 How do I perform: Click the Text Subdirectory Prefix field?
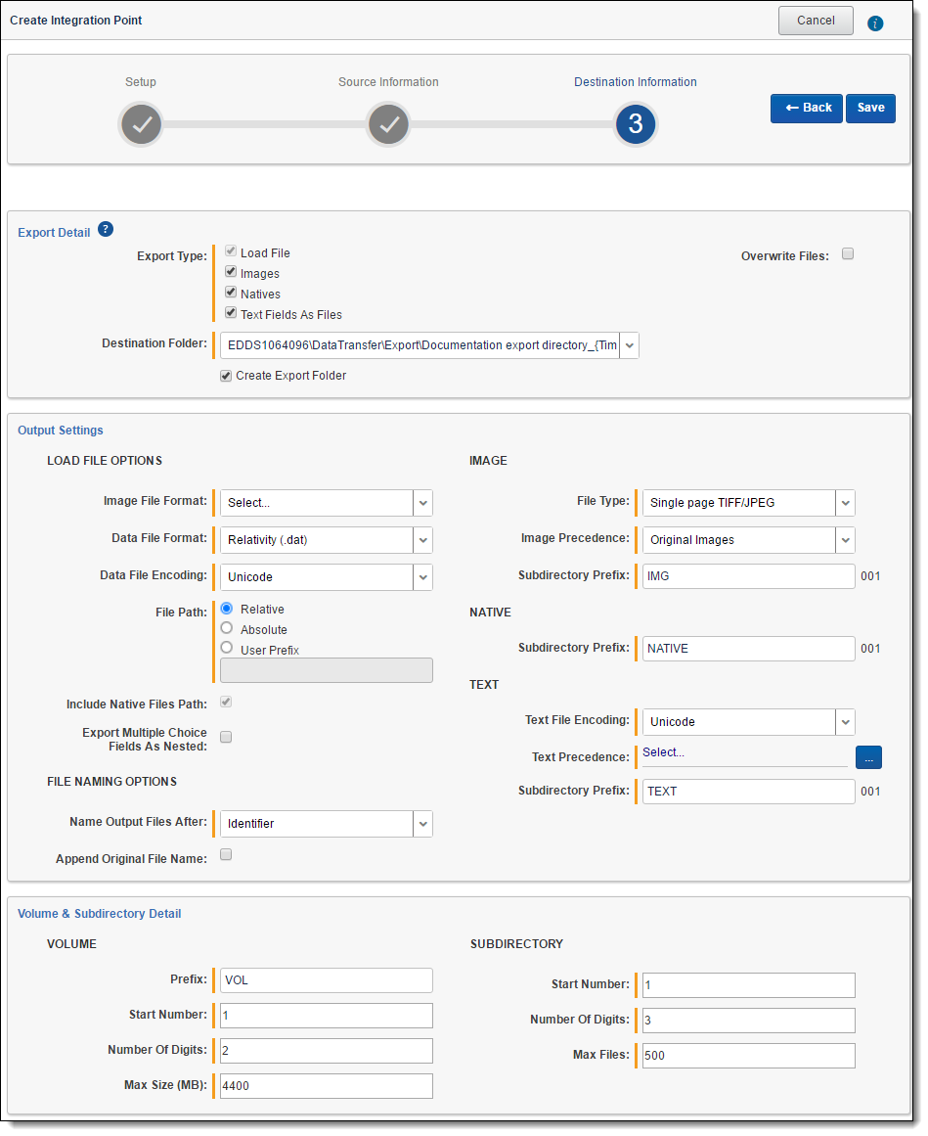point(748,792)
